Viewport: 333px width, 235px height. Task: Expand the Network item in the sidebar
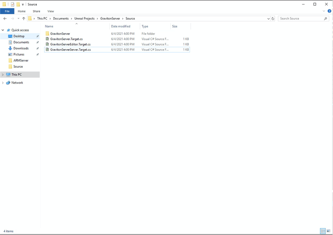click(x=3, y=82)
